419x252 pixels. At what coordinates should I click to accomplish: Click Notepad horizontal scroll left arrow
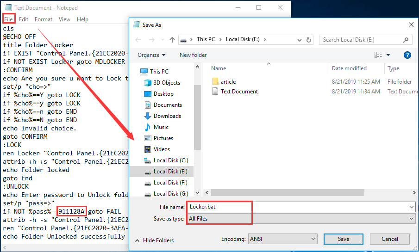click(x=5, y=247)
